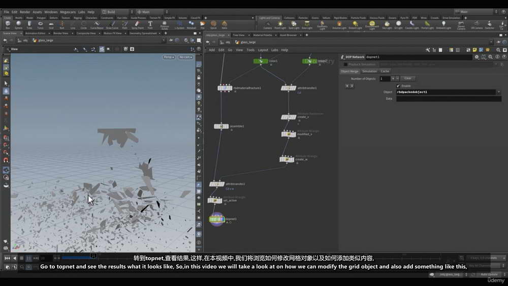The width and height of the screenshot is (508, 286).
Task: Select the Sphere shelf tool
Action: (18, 25)
